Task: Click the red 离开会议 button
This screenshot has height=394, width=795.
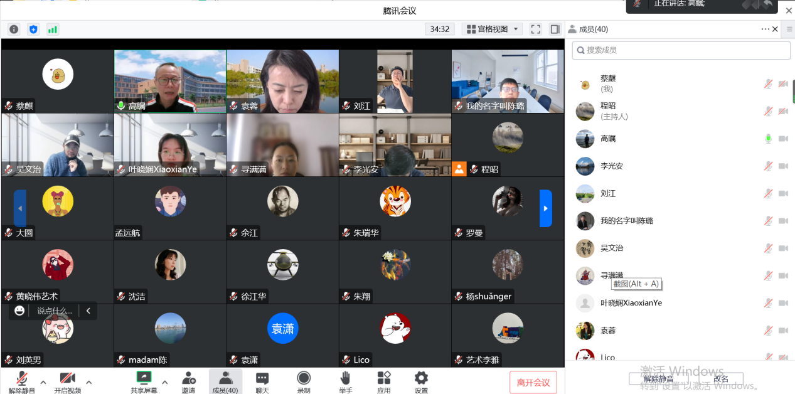Action: (x=533, y=383)
